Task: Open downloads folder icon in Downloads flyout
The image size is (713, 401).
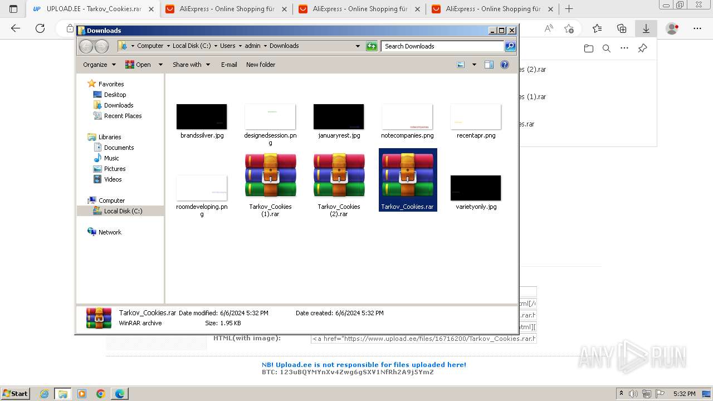Action: click(x=589, y=48)
